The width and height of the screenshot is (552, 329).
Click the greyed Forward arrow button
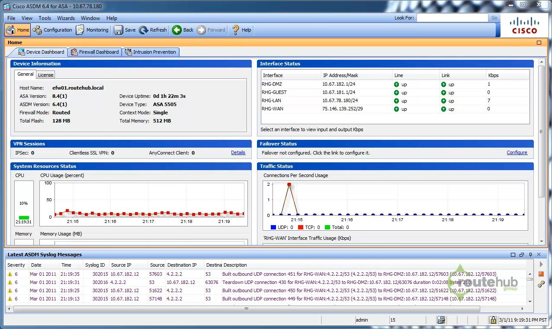click(x=211, y=30)
